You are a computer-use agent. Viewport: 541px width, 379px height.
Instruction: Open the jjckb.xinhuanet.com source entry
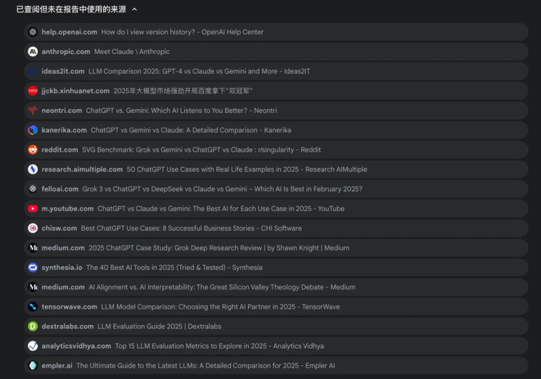(x=276, y=91)
